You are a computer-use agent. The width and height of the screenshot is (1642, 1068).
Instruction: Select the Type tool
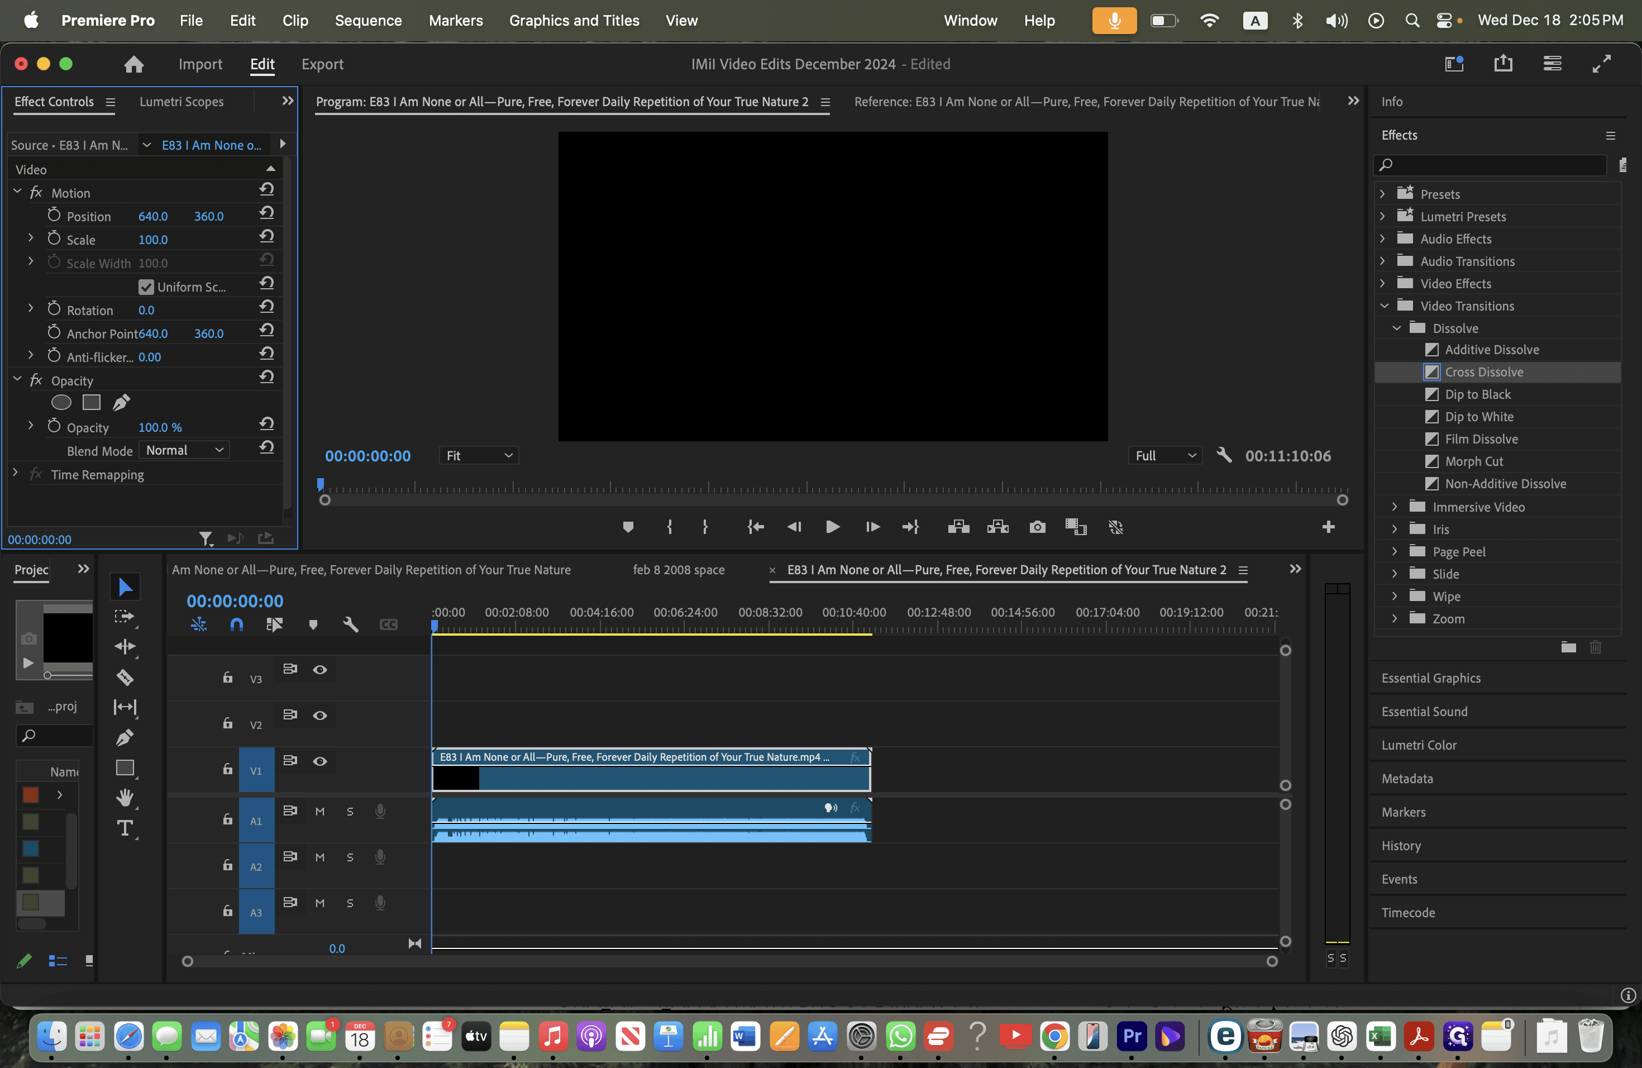(x=125, y=828)
